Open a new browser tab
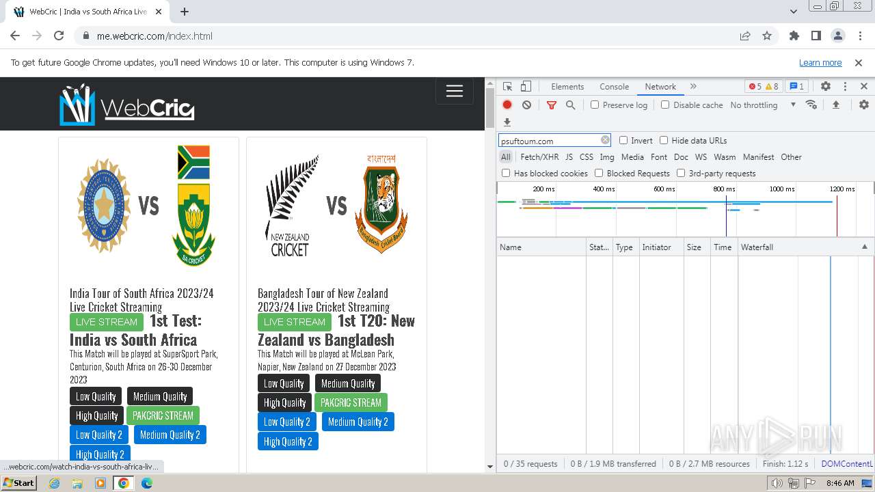This screenshot has height=492, width=875. (185, 12)
